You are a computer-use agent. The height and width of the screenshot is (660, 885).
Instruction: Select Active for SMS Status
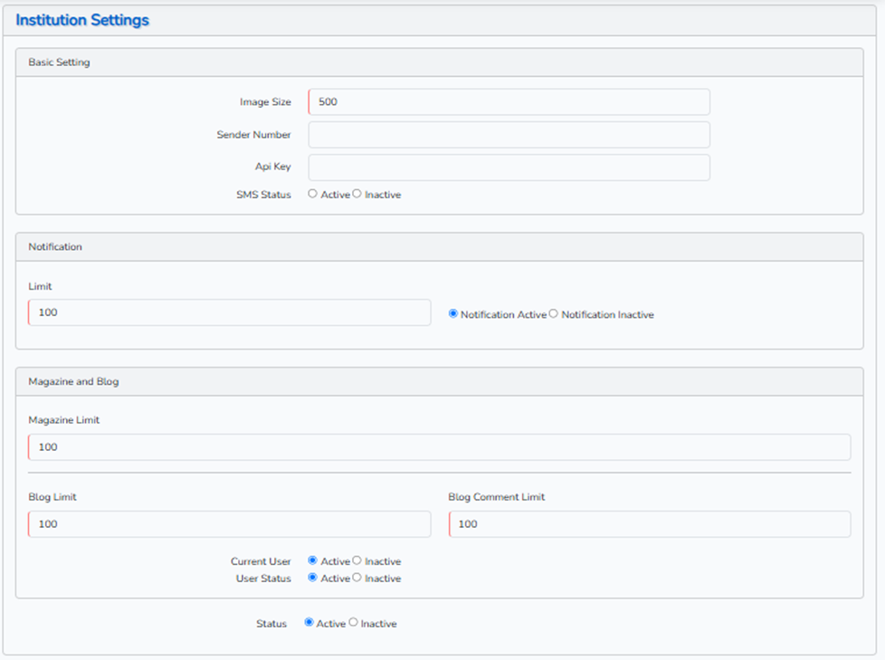(313, 194)
